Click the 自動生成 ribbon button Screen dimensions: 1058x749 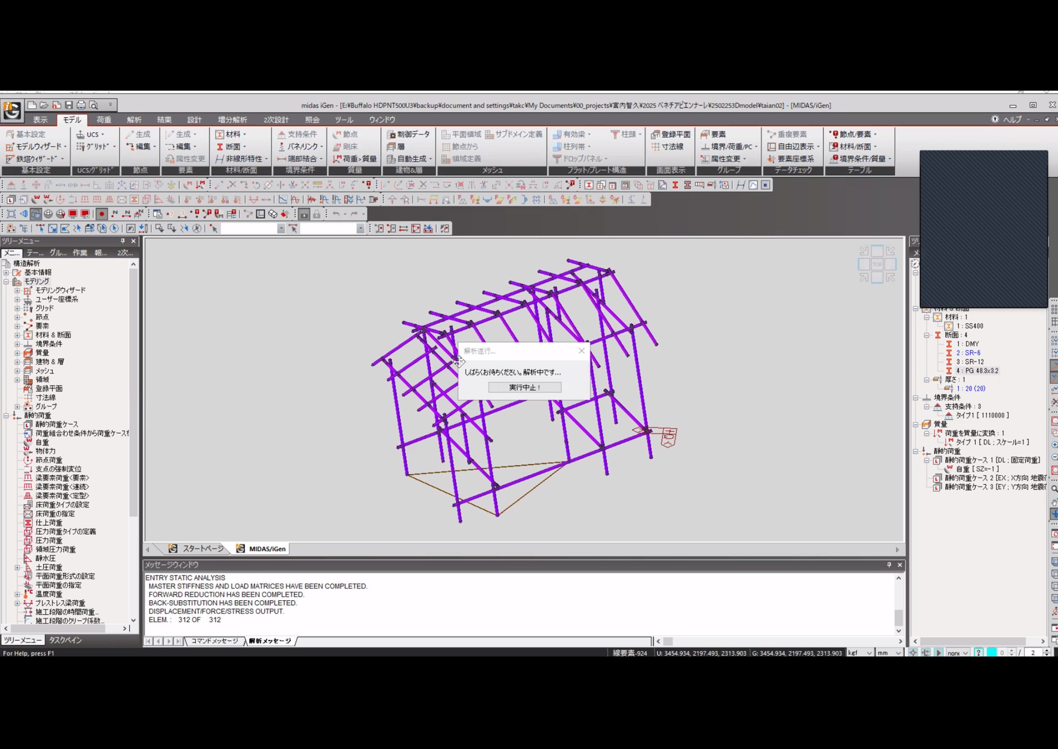coord(409,159)
